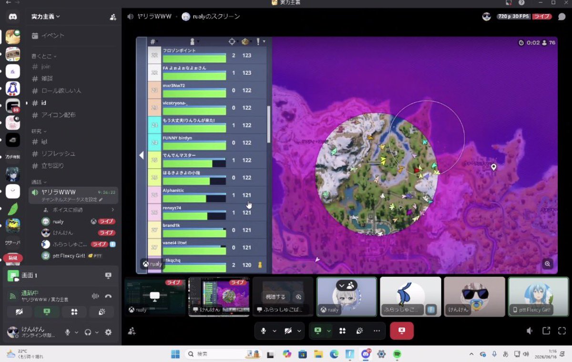Click チャンネルステータスを設定 status link

(x=71, y=200)
